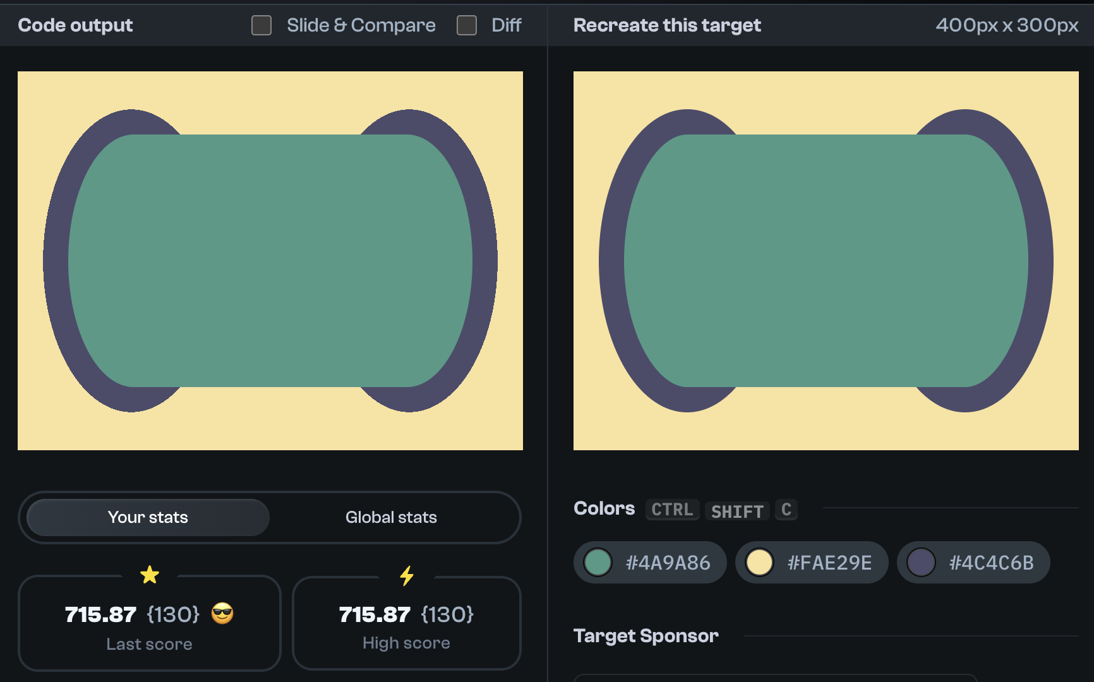Click the Target Sponsor heading
The width and height of the screenshot is (1094, 682).
(x=646, y=636)
